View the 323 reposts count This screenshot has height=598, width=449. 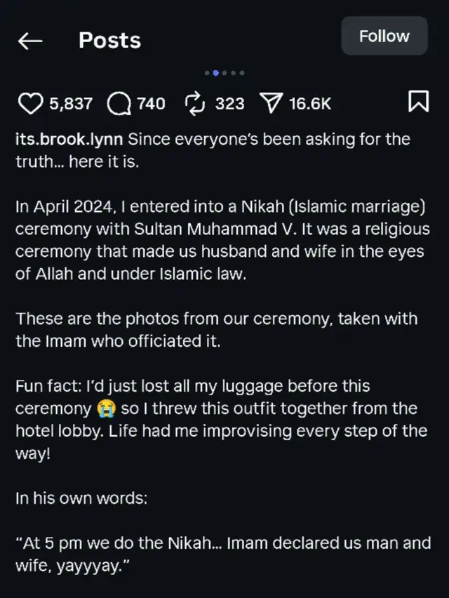click(x=229, y=104)
